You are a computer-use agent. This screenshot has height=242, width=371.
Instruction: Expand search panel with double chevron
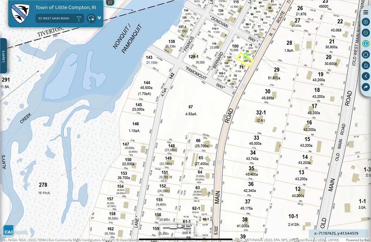coord(99,18)
